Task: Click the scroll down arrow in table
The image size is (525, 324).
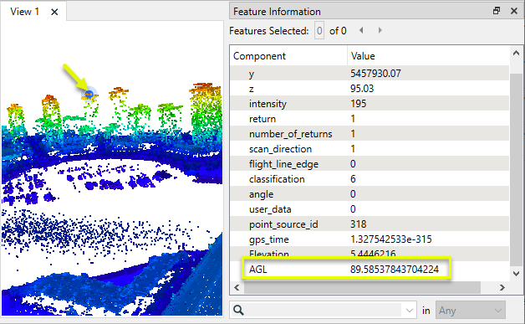Action: click(516, 274)
